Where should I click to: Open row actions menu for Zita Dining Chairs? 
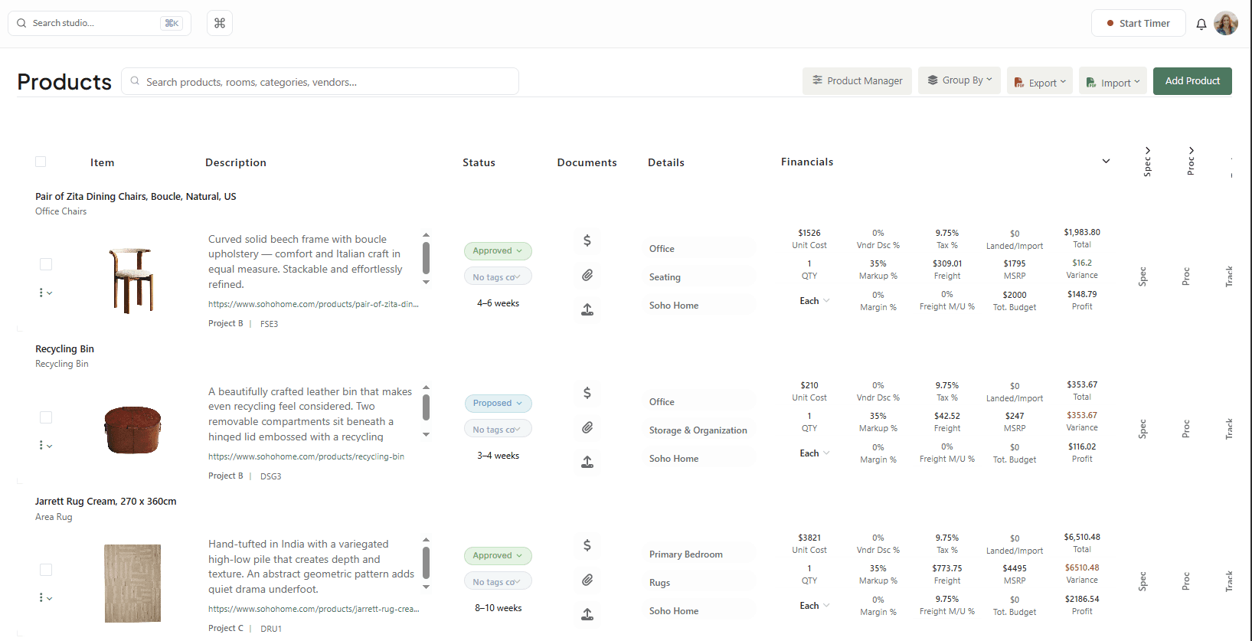[46, 293]
